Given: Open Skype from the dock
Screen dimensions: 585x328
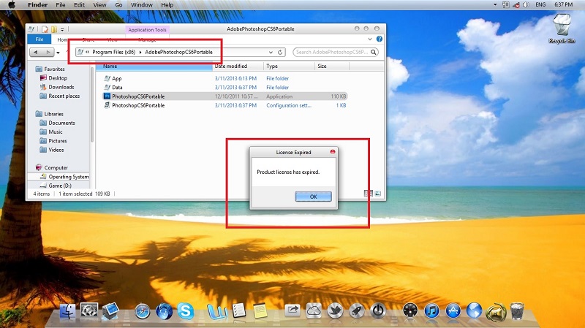Looking at the screenshot, I should tap(186, 311).
